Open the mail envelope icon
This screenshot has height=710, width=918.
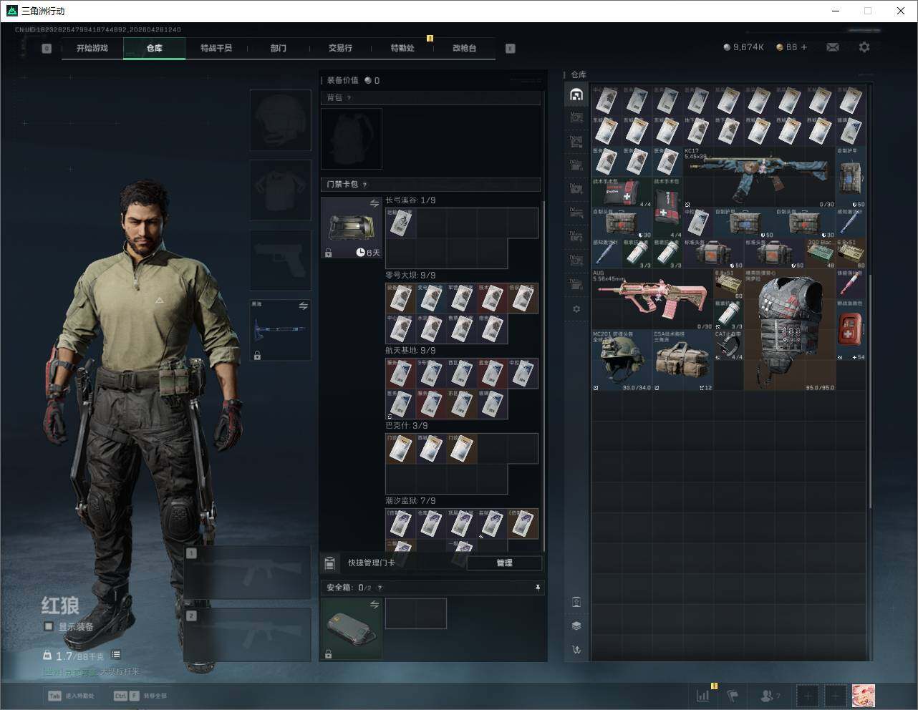click(x=833, y=47)
